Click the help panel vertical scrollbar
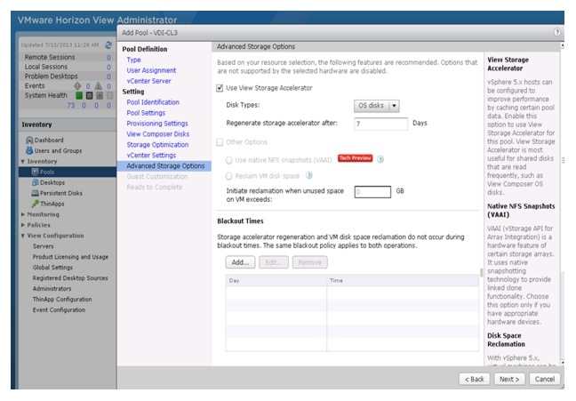The height and width of the screenshot is (401, 576). (x=562, y=204)
